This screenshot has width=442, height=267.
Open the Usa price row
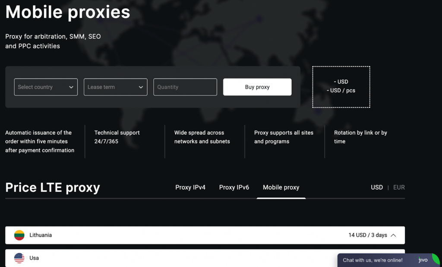coord(205,258)
